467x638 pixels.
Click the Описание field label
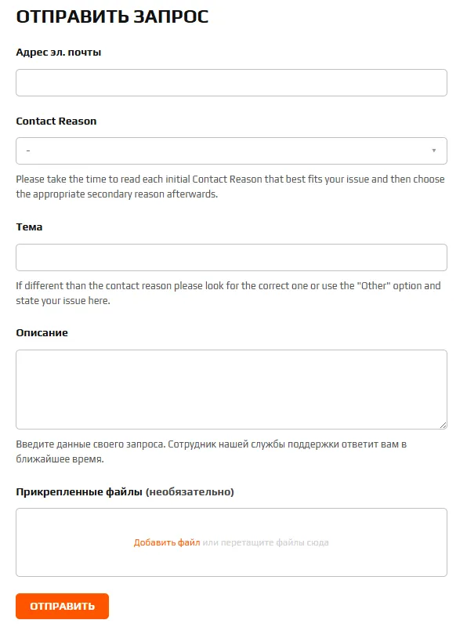(40, 333)
